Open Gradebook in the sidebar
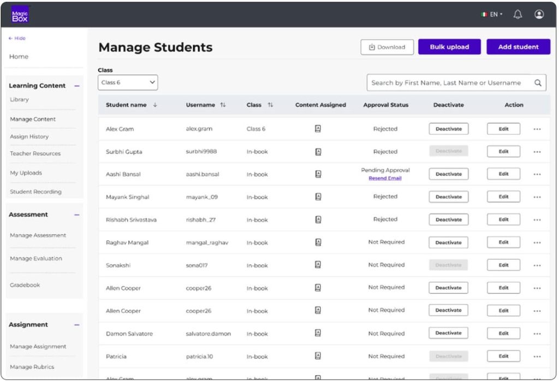 click(25, 285)
